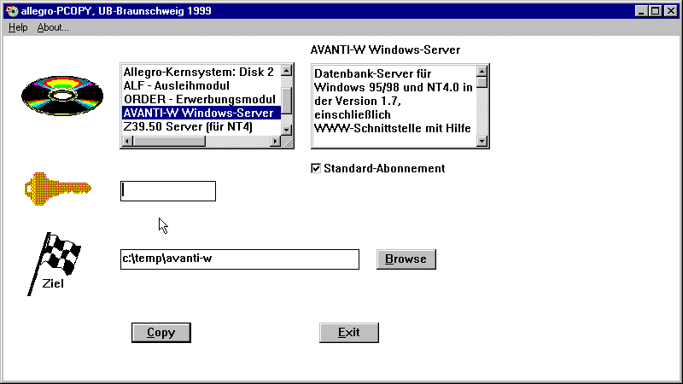This screenshot has height=384, width=683.
Task: Minimize the allegro-PCOPY window
Action: click(x=641, y=11)
